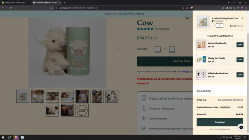Open the bookmarks toolbar icon
249x140 pixels.
(223, 8)
